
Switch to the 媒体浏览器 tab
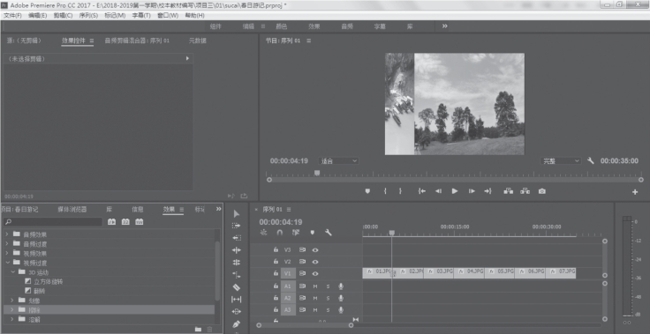point(72,210)
